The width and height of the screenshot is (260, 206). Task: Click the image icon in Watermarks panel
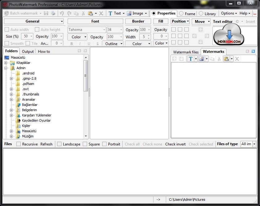(201, 59)
